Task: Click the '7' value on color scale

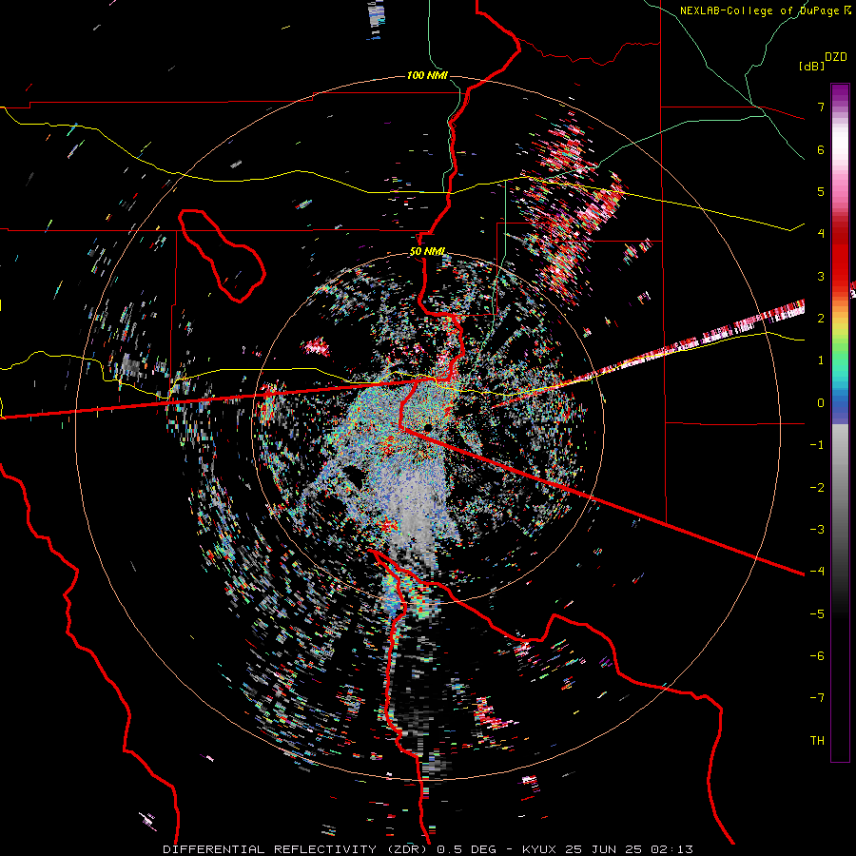Action: (821, 107)
